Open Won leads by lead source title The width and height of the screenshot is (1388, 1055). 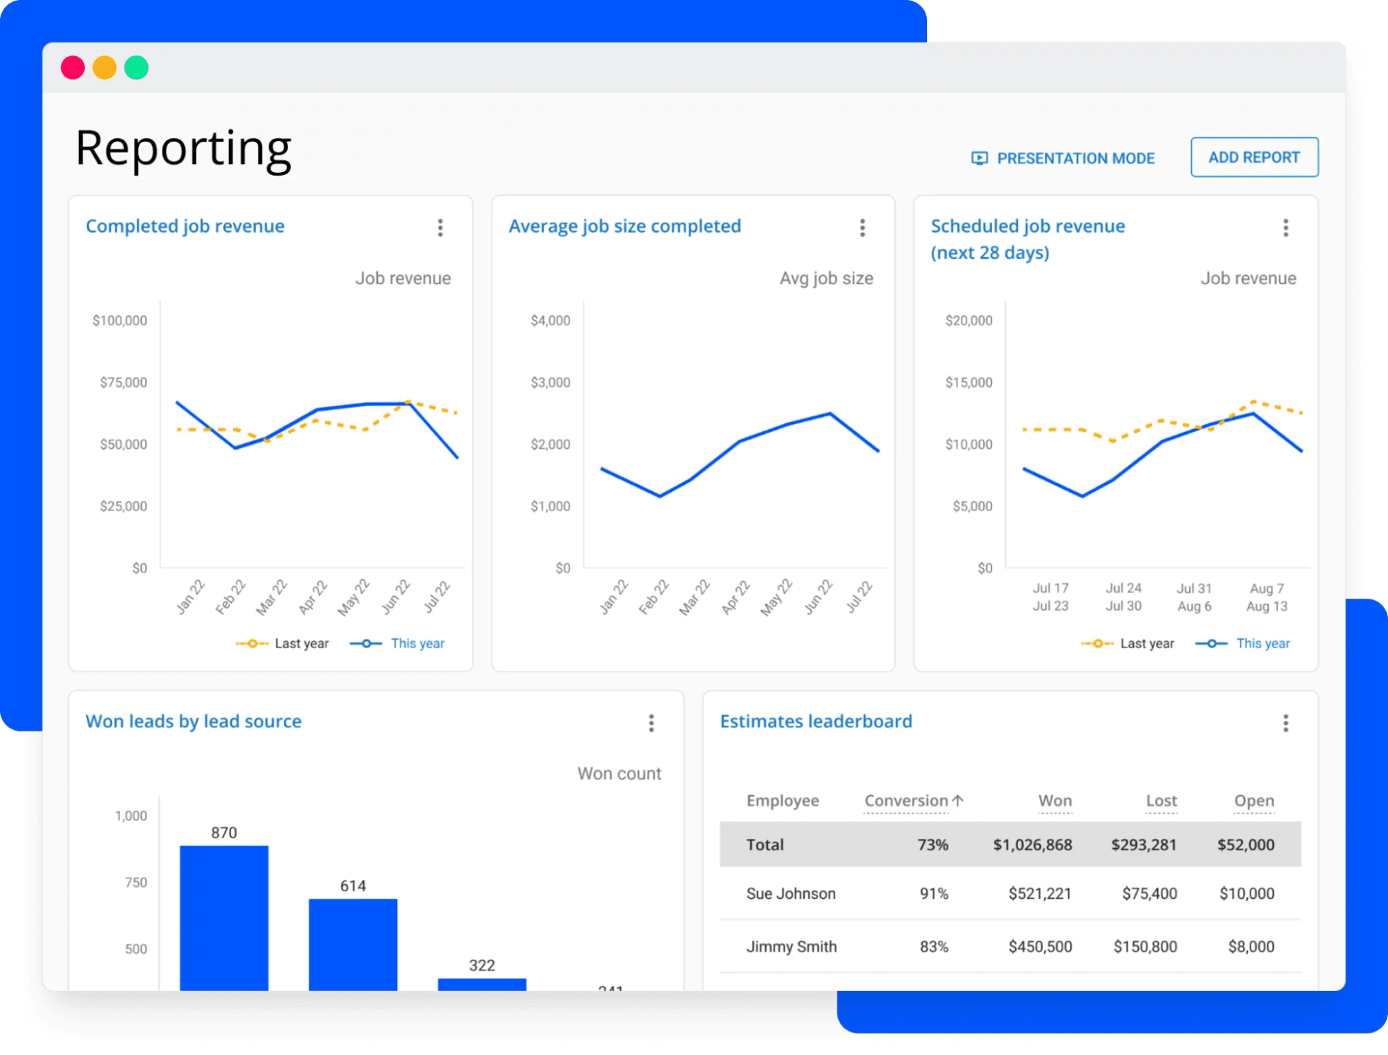tap(194, 722)
